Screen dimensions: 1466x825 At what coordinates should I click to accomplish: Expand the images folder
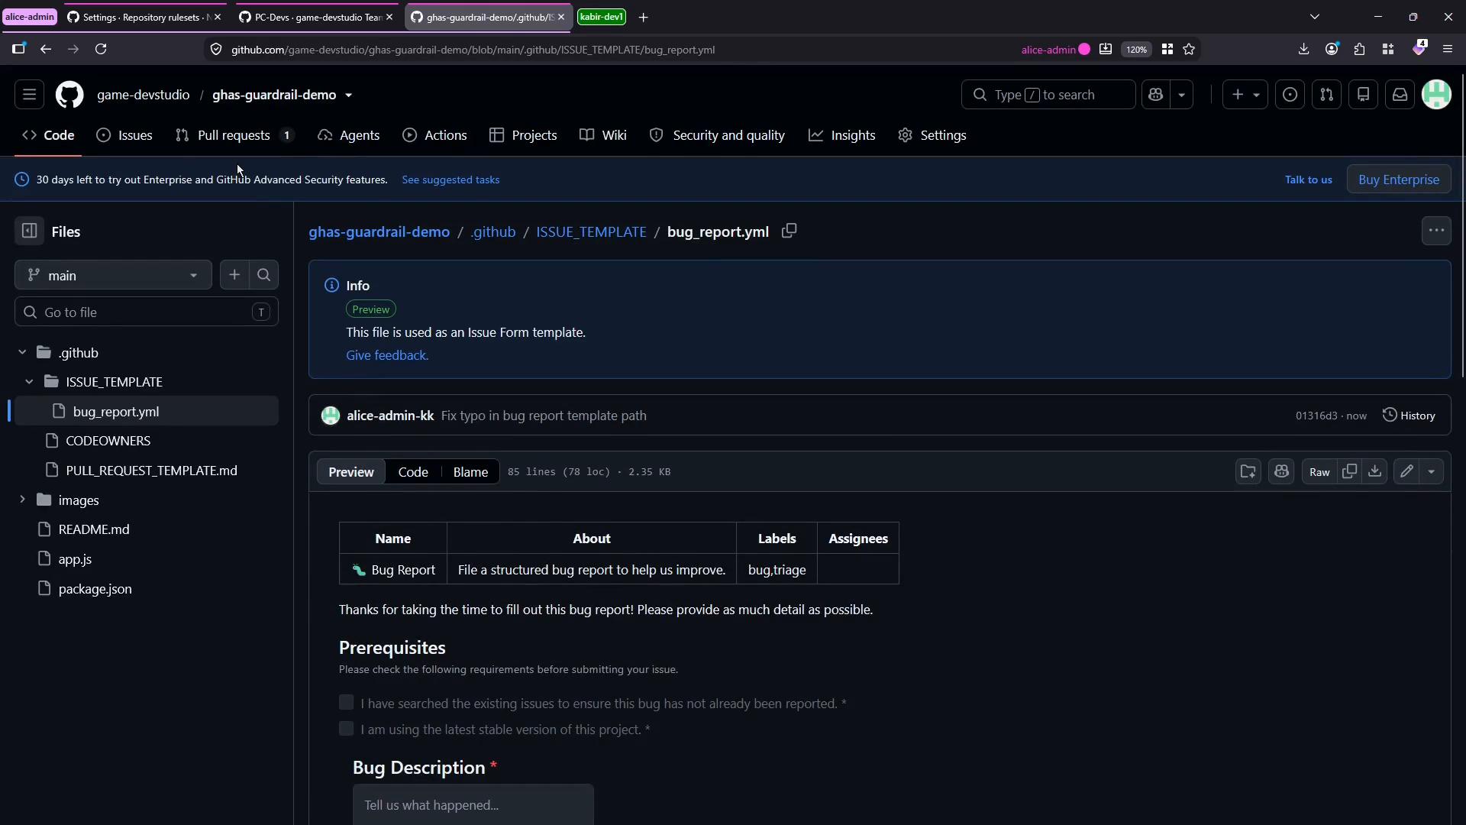coord(22,500)
